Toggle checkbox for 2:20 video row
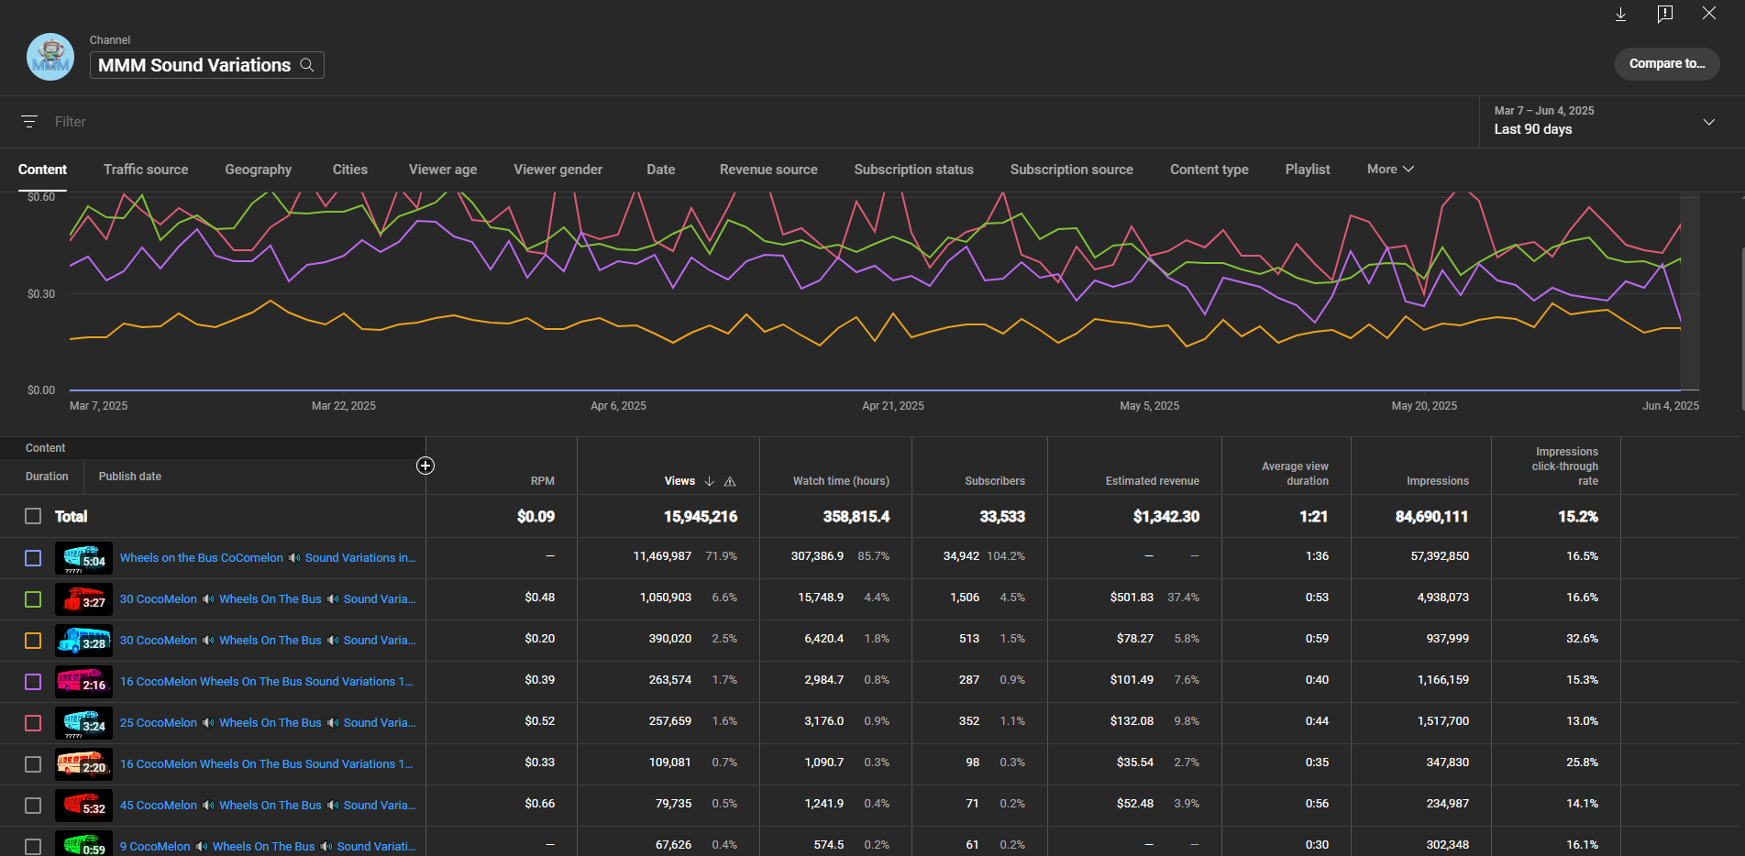This screenshot has width=1745, height=856. click(33, 764)
